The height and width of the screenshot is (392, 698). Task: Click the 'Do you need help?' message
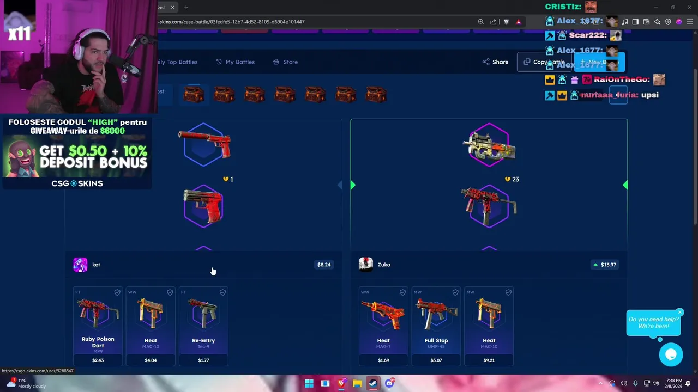653,323
